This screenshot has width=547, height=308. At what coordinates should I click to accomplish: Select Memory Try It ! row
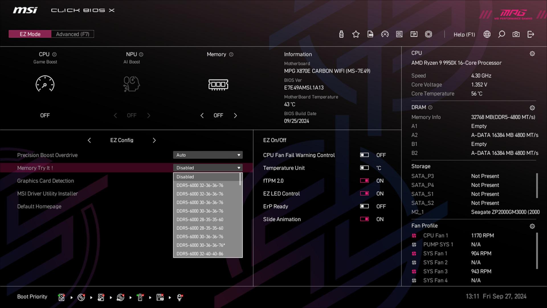click(126, 168)
